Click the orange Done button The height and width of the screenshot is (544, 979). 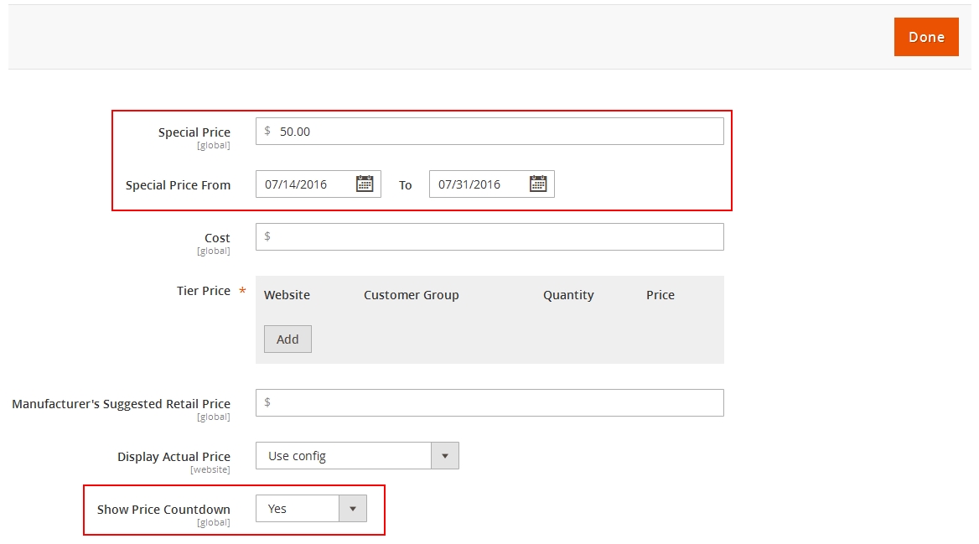click(x=925, y=37)
